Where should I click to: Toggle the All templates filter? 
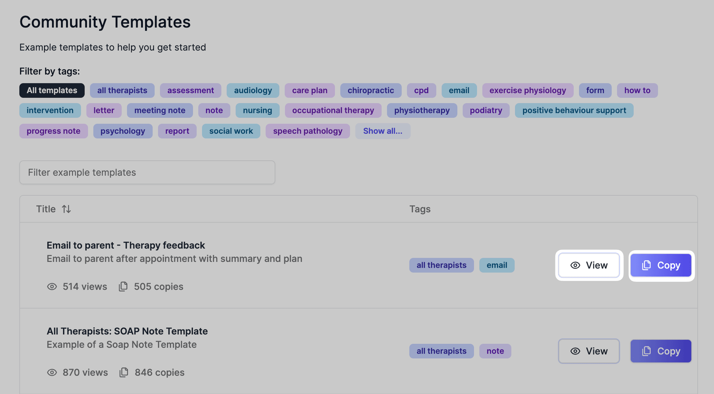point(52,90)
